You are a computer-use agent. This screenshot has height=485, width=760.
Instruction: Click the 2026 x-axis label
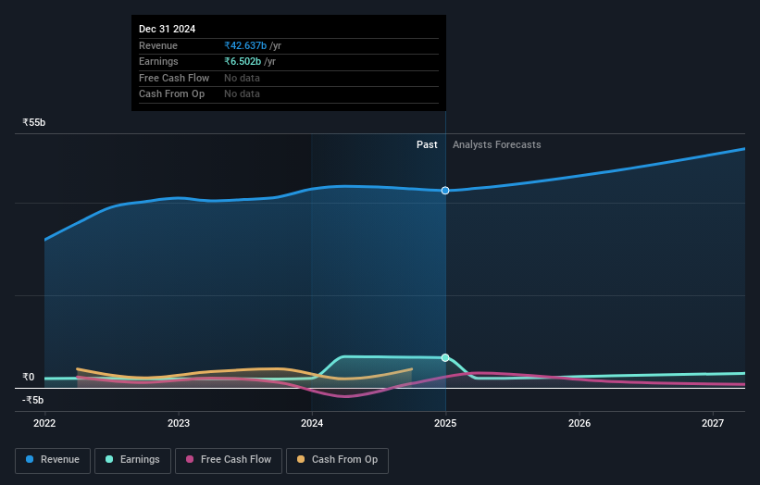point(579,424)
